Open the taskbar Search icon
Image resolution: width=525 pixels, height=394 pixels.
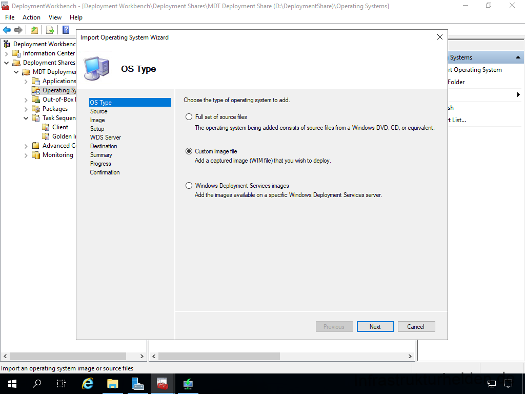[37, 384]
